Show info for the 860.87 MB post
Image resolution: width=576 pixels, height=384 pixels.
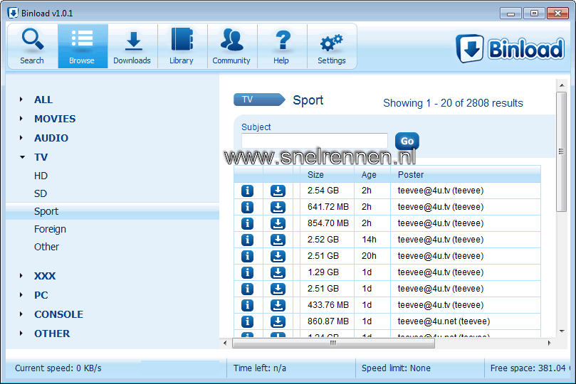[x=247, y=321]
